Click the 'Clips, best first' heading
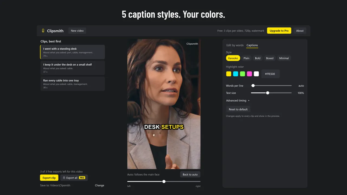 (51, 41)
